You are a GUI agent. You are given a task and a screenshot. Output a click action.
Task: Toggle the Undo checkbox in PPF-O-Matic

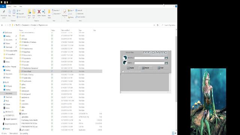[x=123, y=72]
